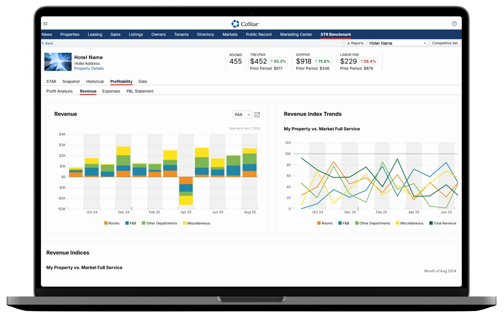504x321 pixels.
Task: Select the Snapshot tab
Action: pyautogui.click(x=71, y=82)
